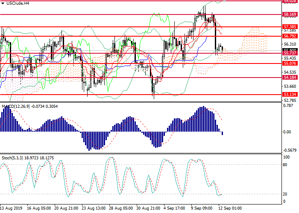Image resolution: width=299 pixels, height=213 pixels.
Task: Click the triangle arrow beside USCrude,H4
Action: click(x=3, y=3)
